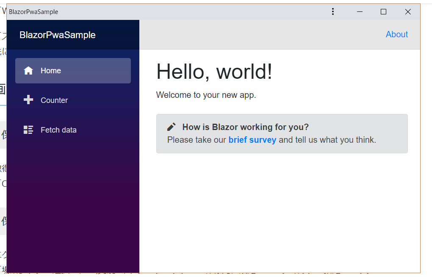Maximize the BlazorPwaSample window

tap(384, 11)
